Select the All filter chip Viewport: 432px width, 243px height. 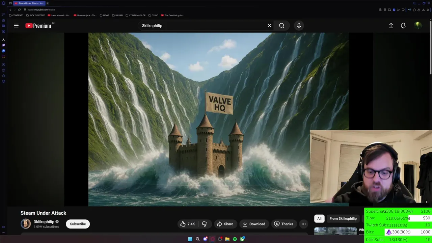pos(319,218)
